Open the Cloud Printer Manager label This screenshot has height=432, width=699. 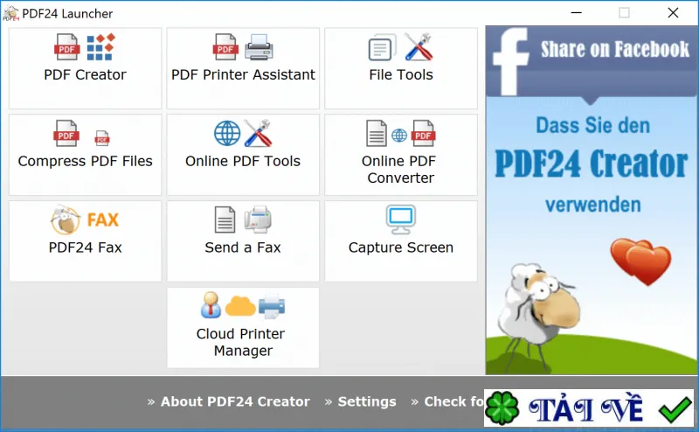click(241, 342)
